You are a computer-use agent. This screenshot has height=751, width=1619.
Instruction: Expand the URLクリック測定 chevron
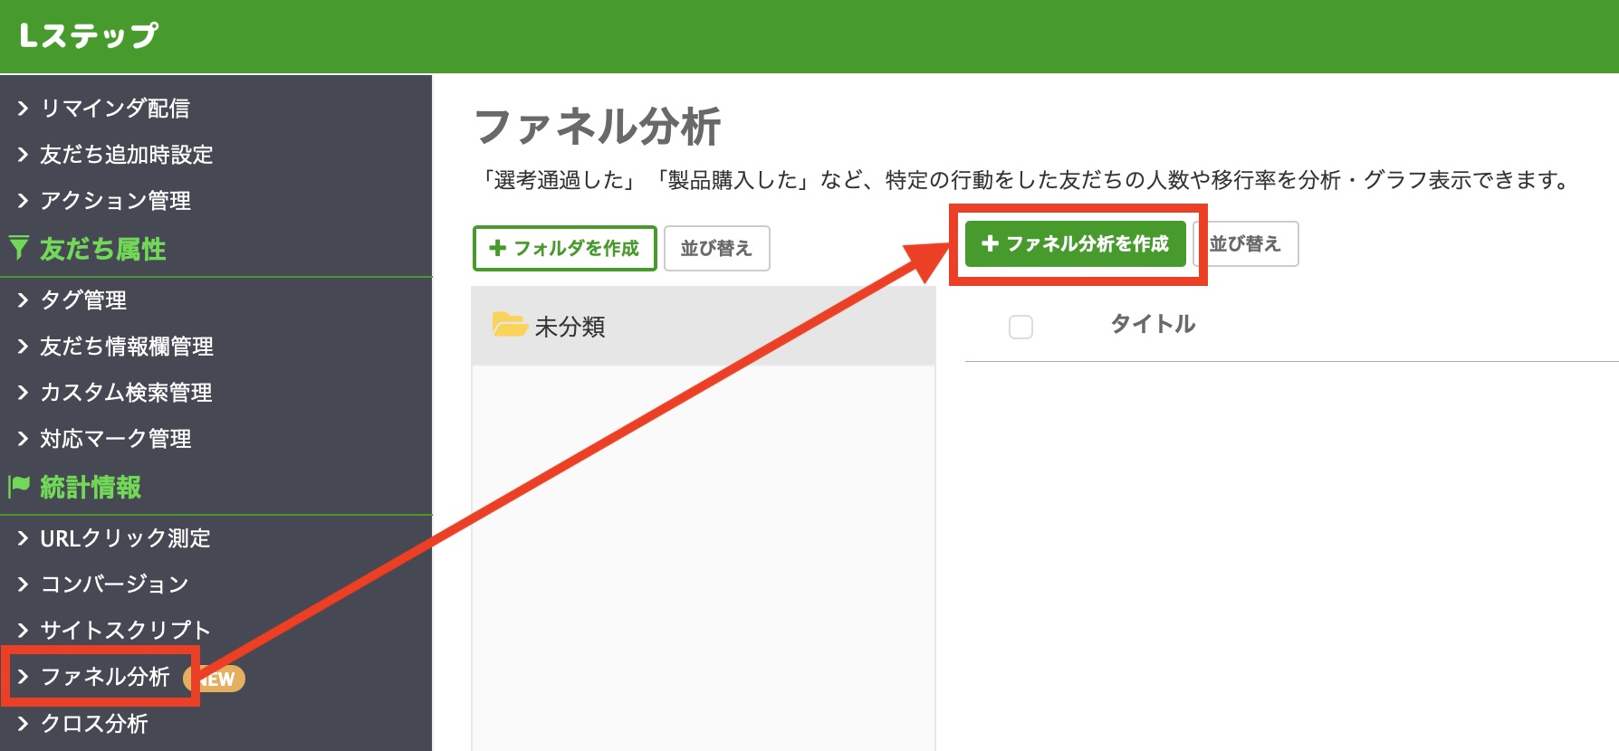pos(24,538)
